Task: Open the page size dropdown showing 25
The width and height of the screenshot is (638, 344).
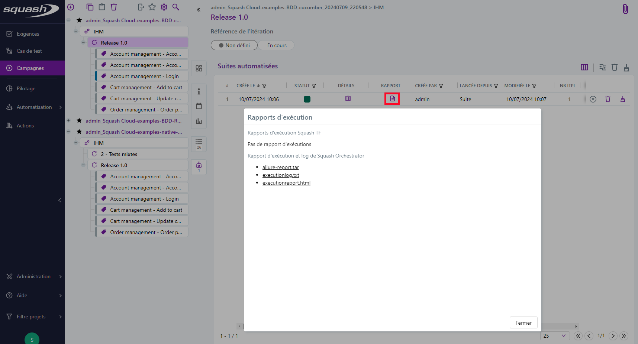Action: coord(554,336)
